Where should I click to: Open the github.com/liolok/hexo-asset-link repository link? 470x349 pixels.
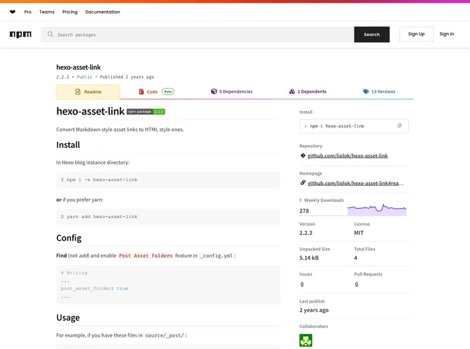click(348, 155)
